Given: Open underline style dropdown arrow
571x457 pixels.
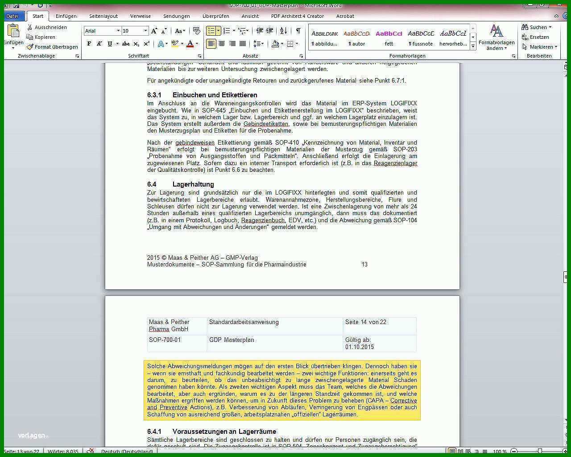Looking at the screenshot, I should pyautogui.click(x=117, y=44).
